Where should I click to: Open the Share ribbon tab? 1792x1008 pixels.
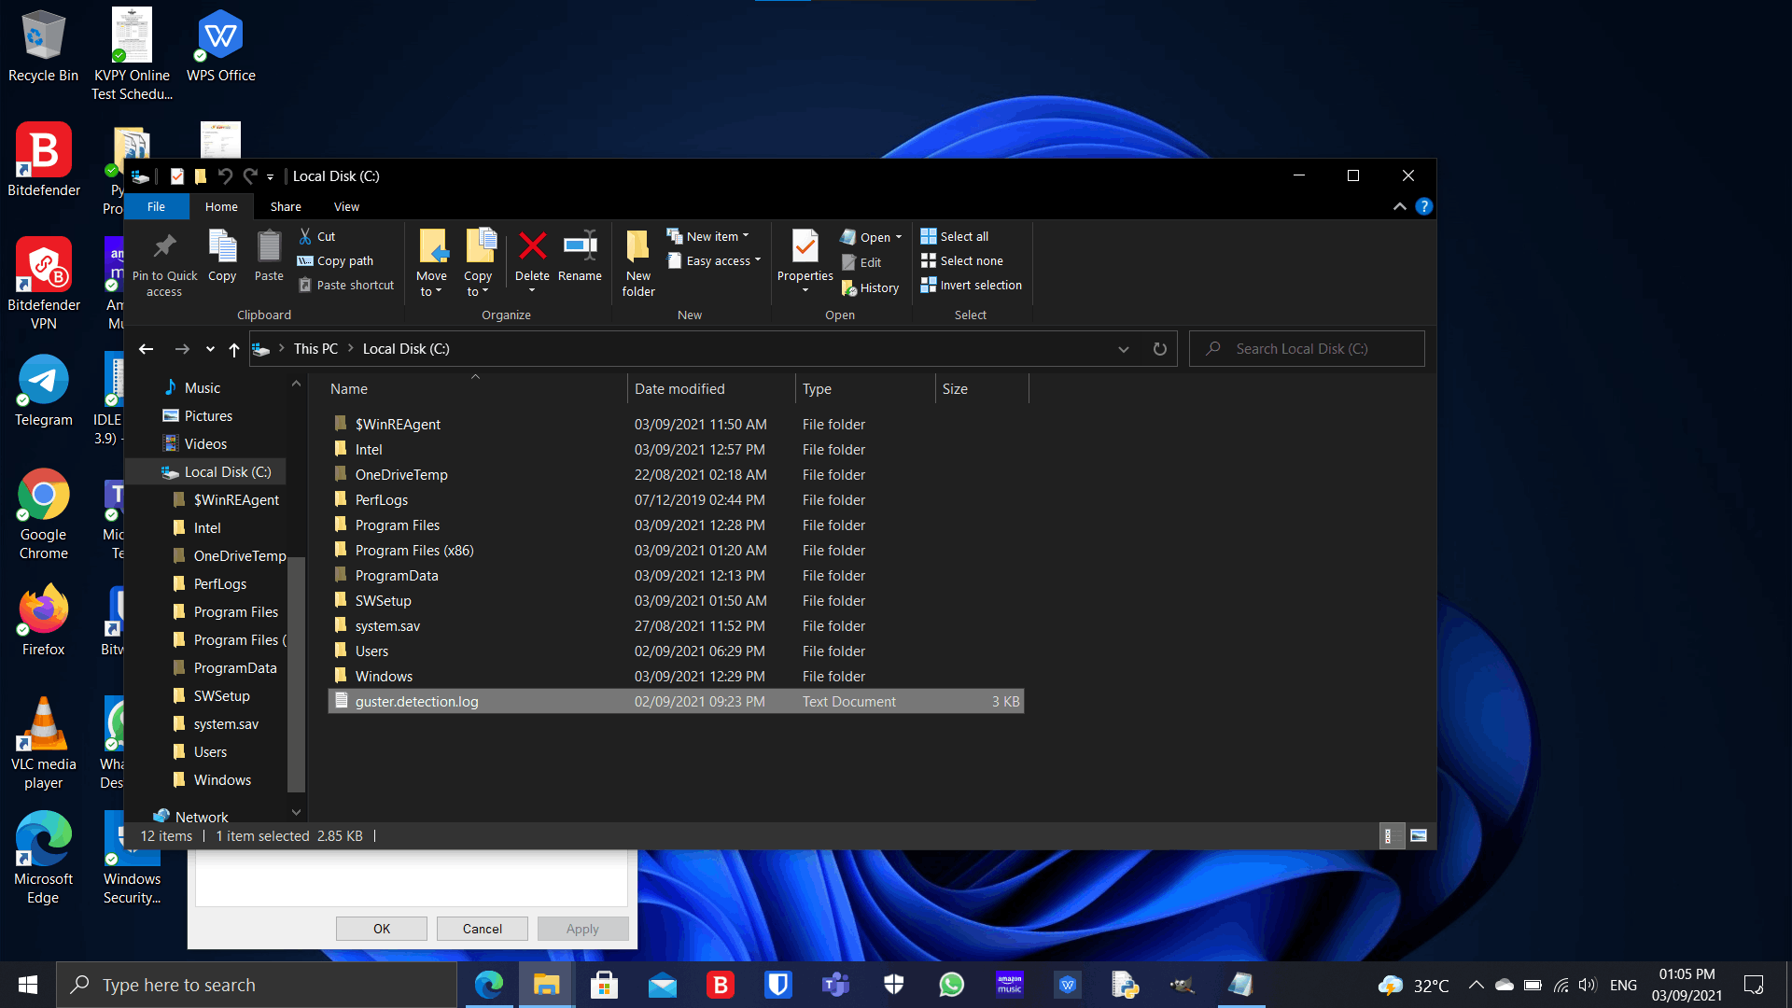point(286,206)
